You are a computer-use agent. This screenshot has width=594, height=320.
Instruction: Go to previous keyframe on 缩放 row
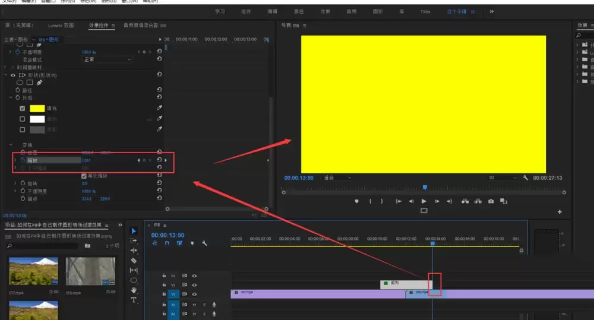pyautogui.click(x=138, y=160)
